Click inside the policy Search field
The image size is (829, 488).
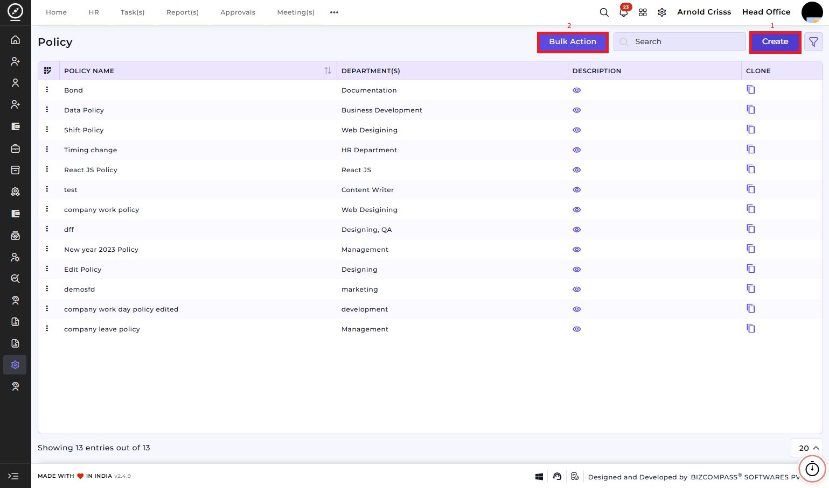tap(680, 41)
